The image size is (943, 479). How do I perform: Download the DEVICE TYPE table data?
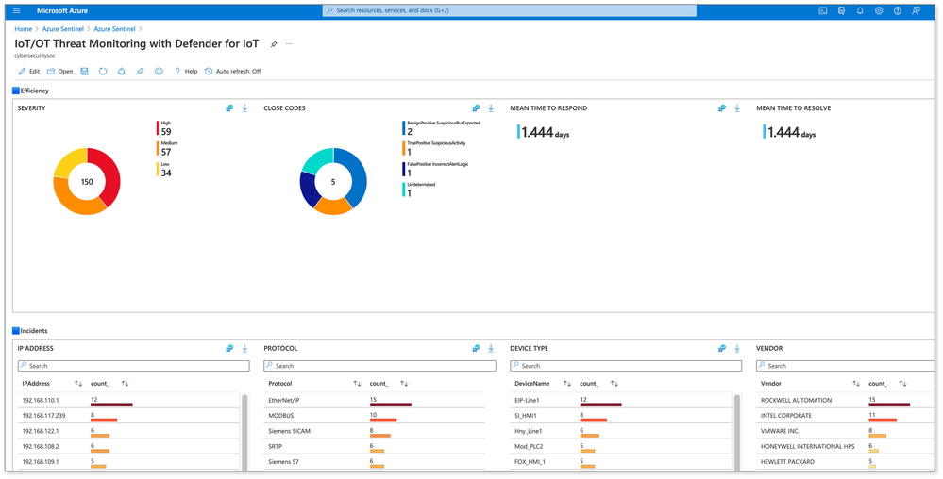coord(737,348)
